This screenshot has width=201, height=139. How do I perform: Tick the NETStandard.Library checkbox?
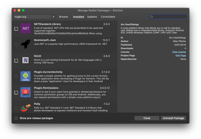coord(16,29)
